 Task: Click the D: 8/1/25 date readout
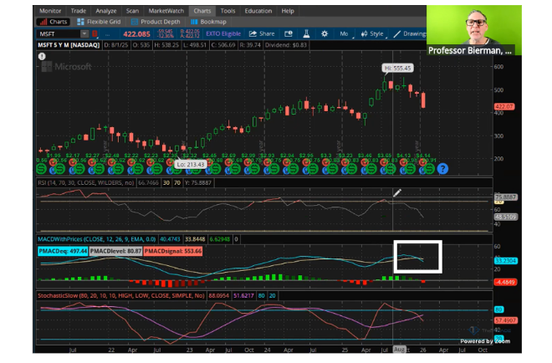tap(115, 45)
